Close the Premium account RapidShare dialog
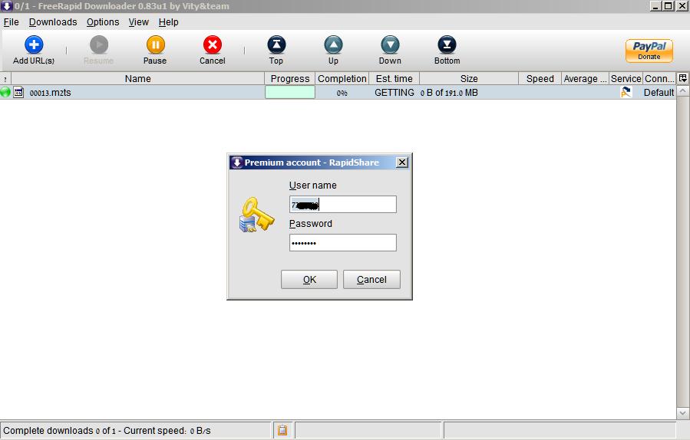This screenshot has width=690, height=440. tap(401, 163)
